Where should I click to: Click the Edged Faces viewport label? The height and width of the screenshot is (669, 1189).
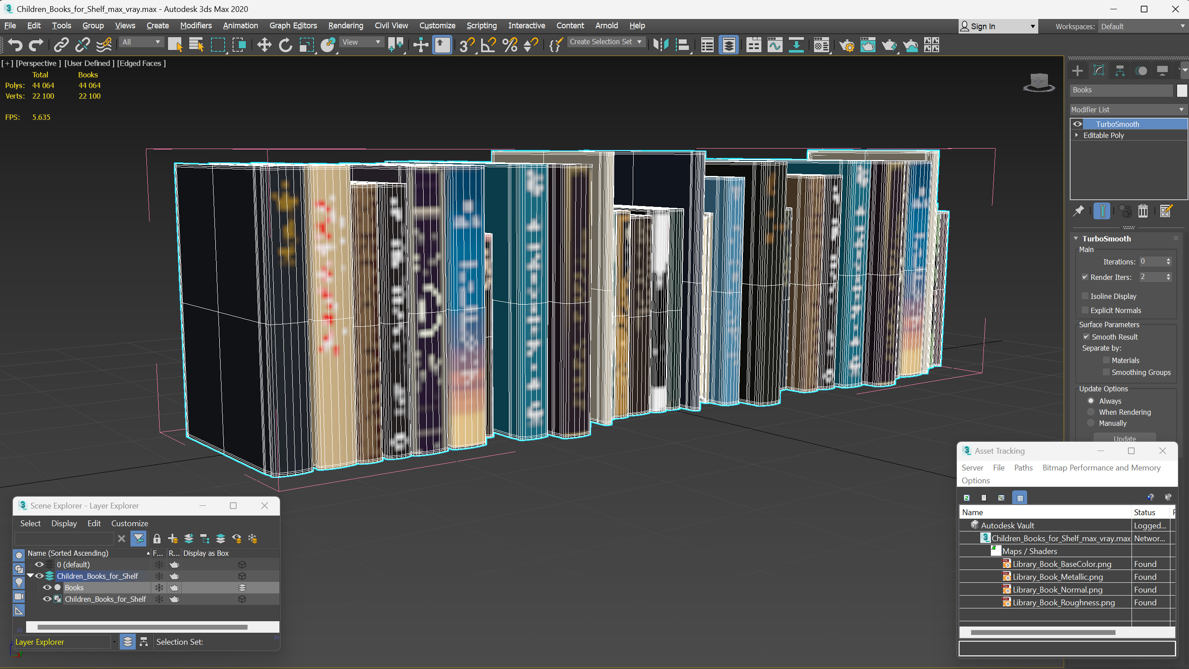[x=141, y=63]
